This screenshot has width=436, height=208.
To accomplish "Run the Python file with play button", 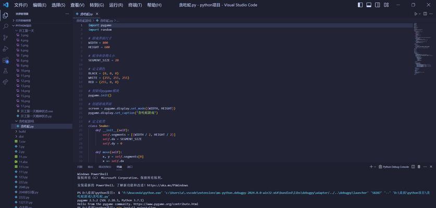I will click(416, 14).
